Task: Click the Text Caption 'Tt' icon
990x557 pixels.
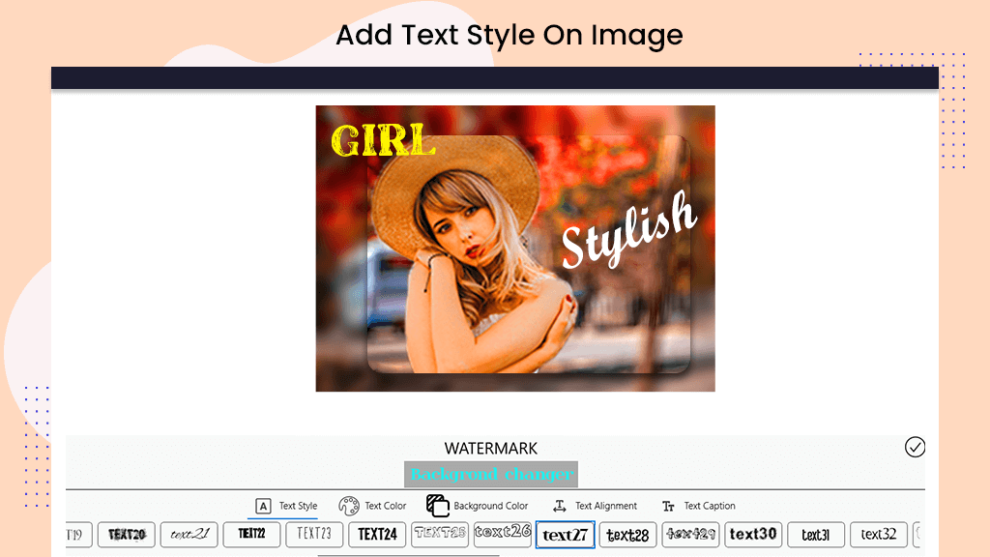Action: 668,506
